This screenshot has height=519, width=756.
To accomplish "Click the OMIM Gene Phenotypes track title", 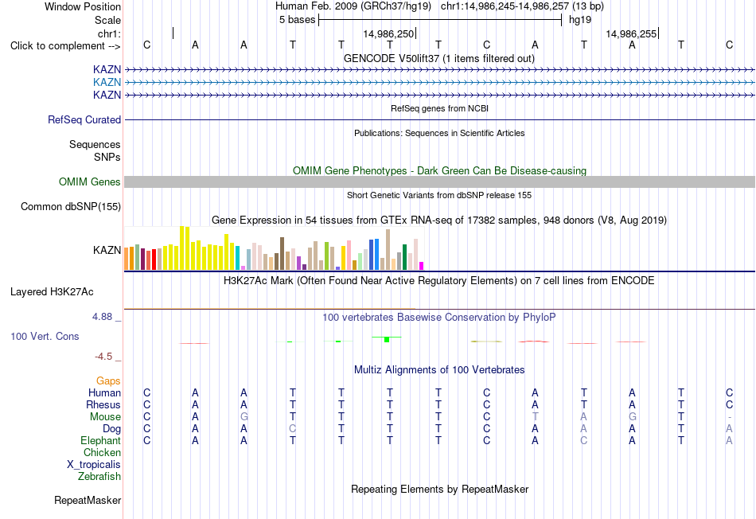I will (440, 171).
